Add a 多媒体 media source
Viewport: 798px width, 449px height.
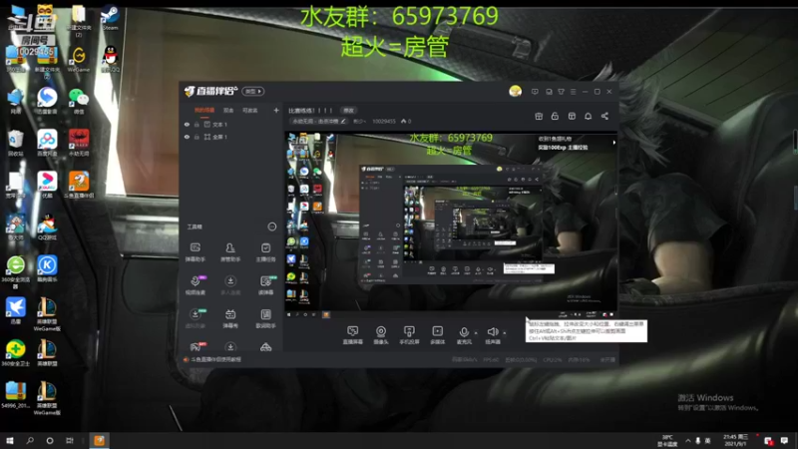[x=437, y=335]
